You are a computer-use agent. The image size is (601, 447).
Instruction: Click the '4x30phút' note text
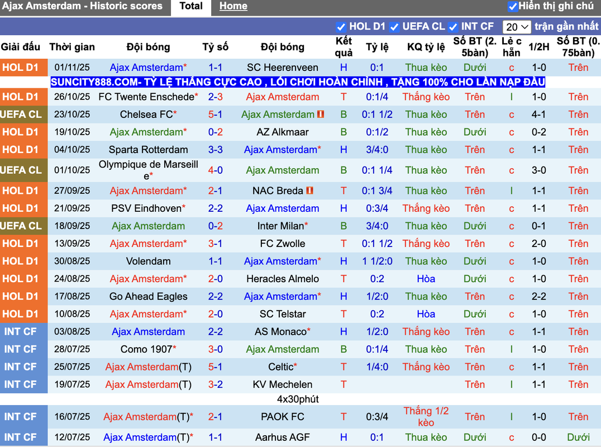[x=298, y=399]
